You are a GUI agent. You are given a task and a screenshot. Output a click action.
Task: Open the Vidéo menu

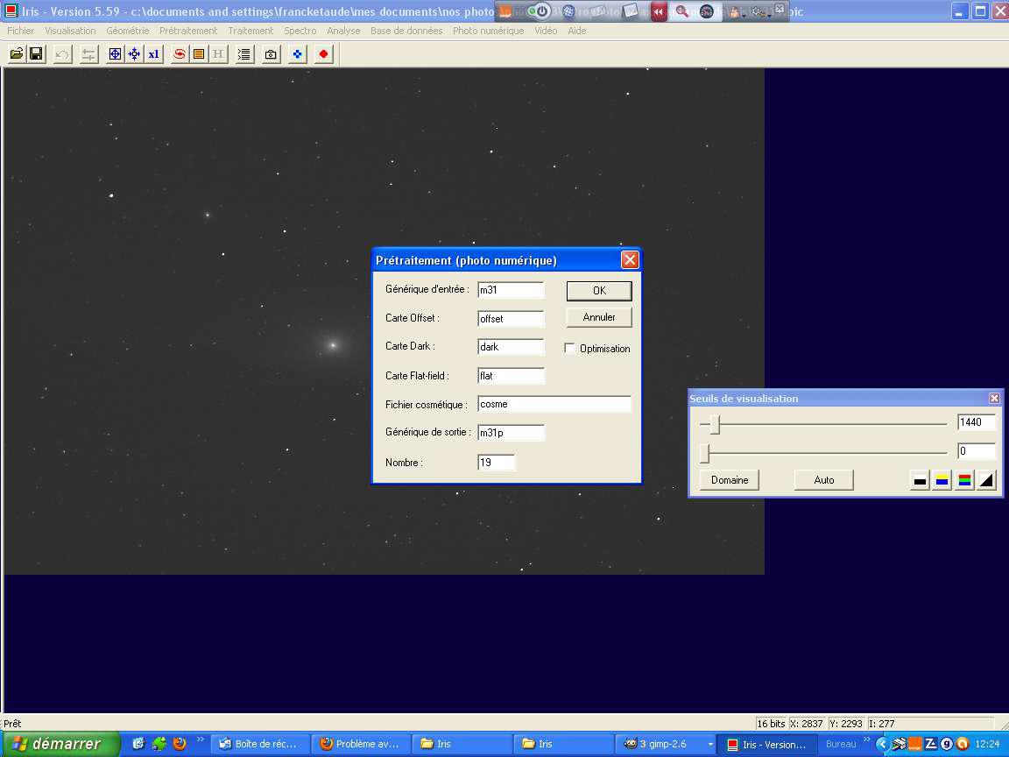(x=547, y=31)
